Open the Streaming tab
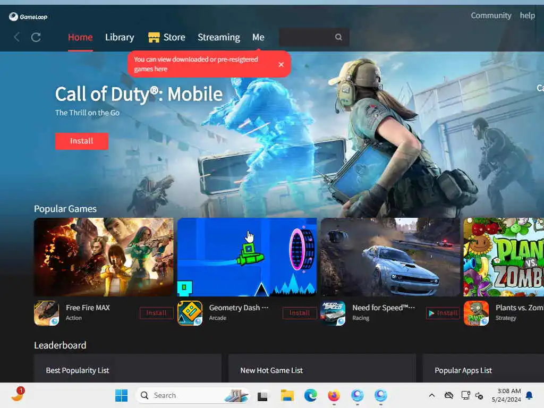 218,37
